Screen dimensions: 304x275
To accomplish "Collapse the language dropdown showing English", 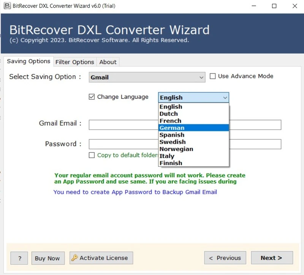I will 225,98.
